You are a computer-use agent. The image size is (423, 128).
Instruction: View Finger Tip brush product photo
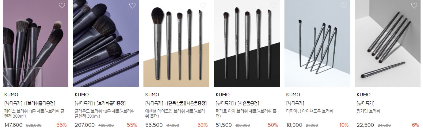tap(388, 43)
